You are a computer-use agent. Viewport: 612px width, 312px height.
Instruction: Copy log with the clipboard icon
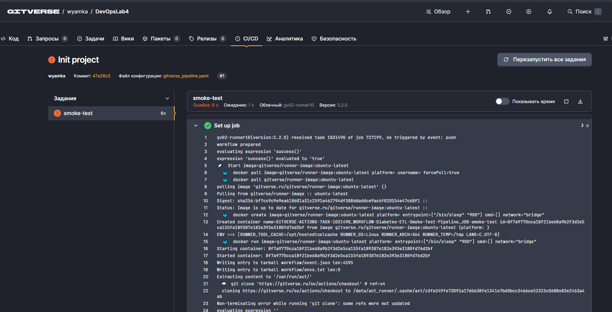pos(566,101)
